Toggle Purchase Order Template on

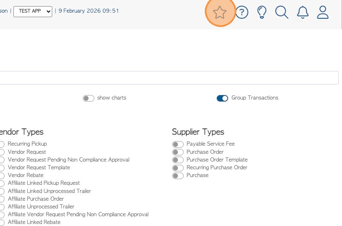[x=178, y=160]
